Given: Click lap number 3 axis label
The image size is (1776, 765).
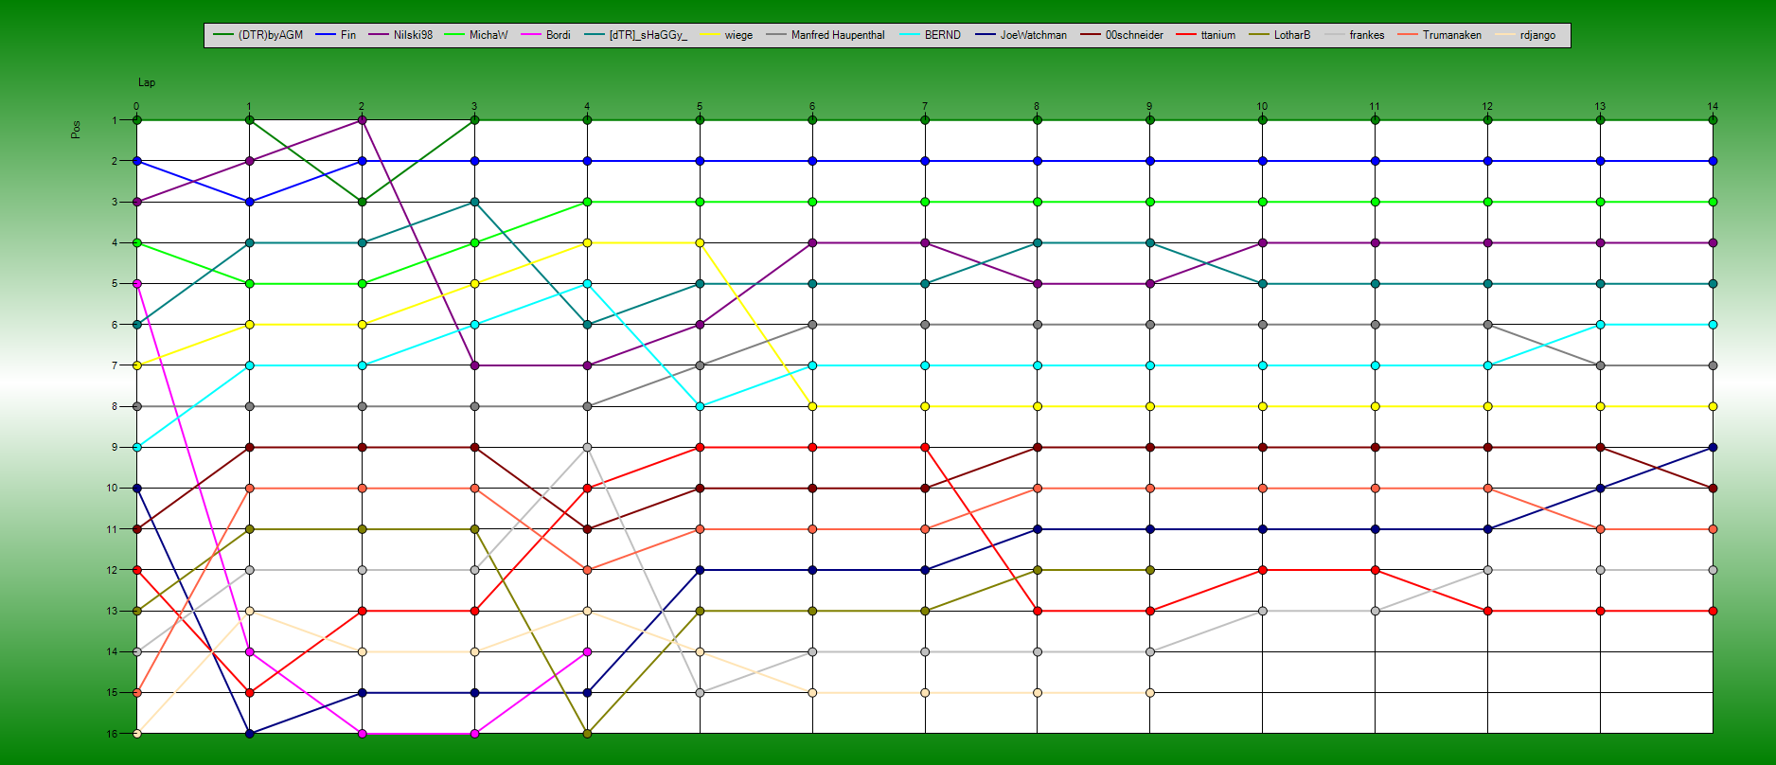Looking at the screenshot, I should click(x=474, y=107).
